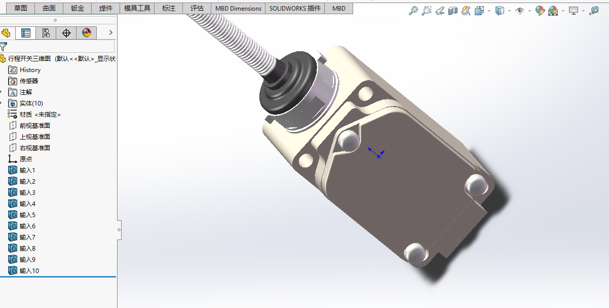Open the MBD Dimensions tab
This screenshot has height=308, width=609.
pos(238,8)
